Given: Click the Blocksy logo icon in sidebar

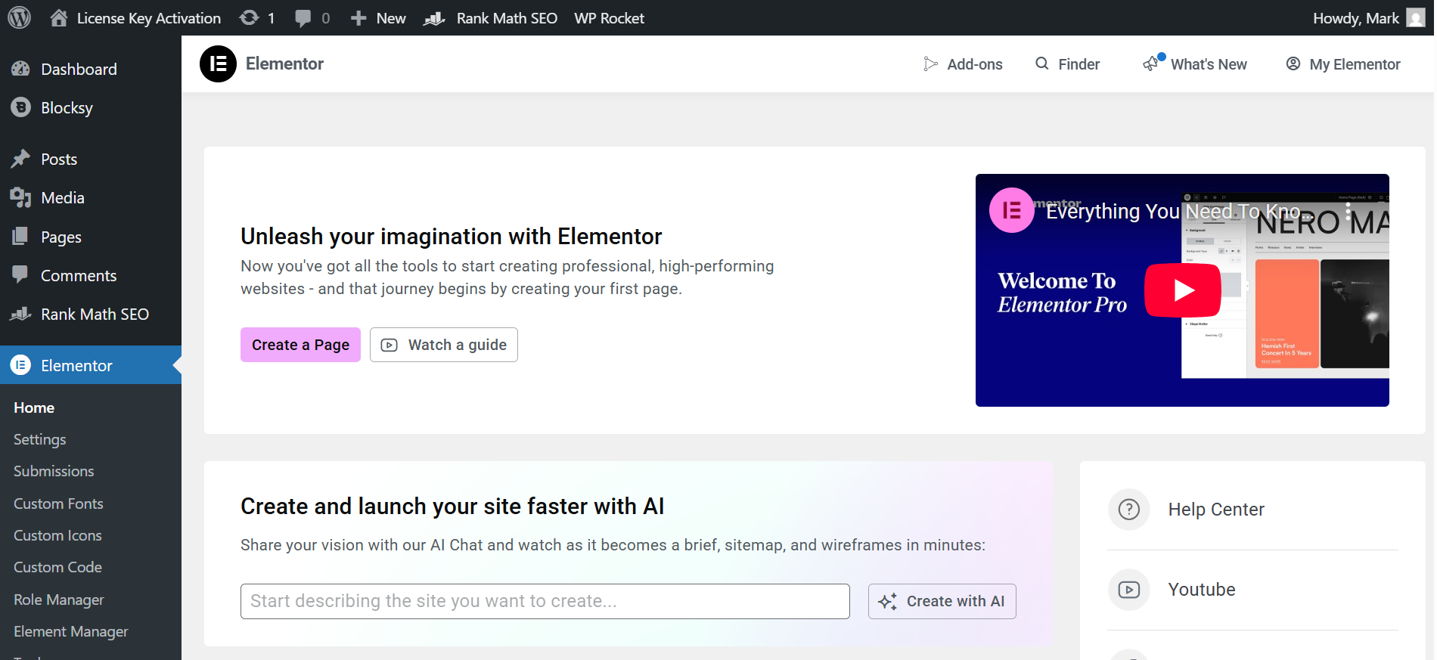Looking at the screenshot, I should click(x=21, y=107).
